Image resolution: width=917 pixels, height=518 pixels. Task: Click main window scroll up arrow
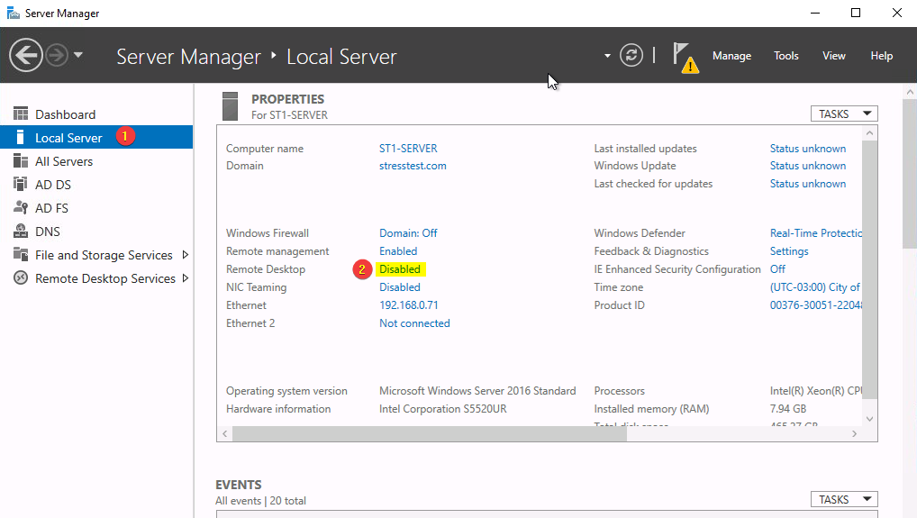tap(910, 92)
